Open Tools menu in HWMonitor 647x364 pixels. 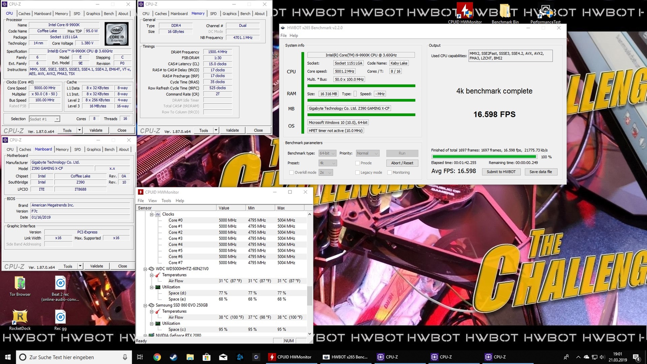pyautogui.click(x=166, y=201)
